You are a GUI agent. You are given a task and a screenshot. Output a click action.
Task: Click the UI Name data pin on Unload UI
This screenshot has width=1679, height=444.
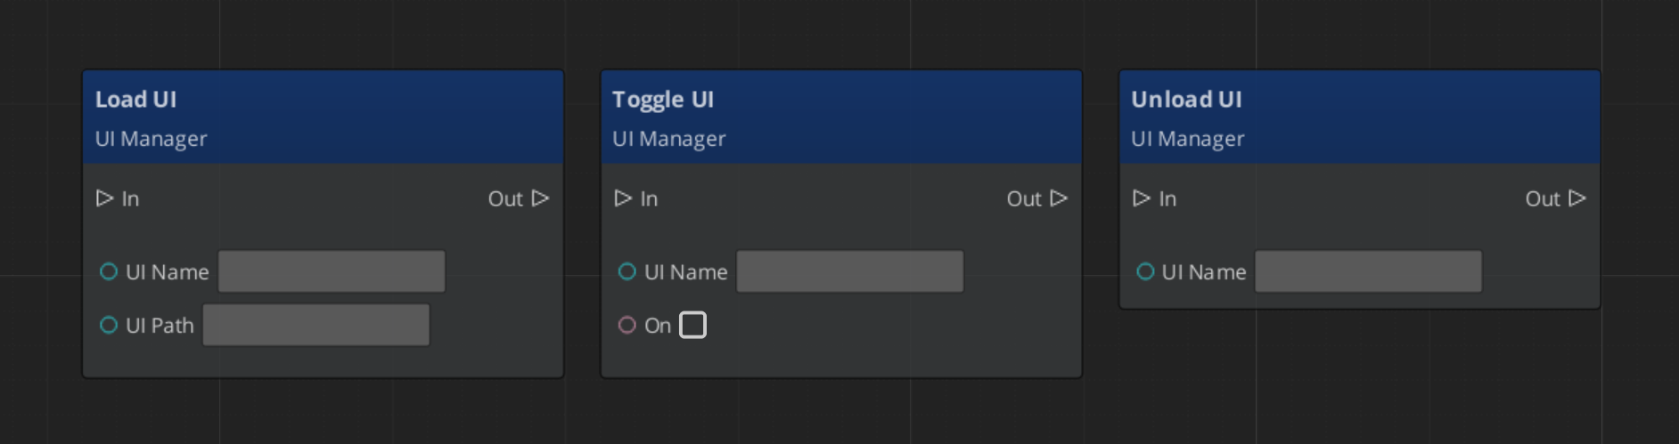tap(1146, 271)
